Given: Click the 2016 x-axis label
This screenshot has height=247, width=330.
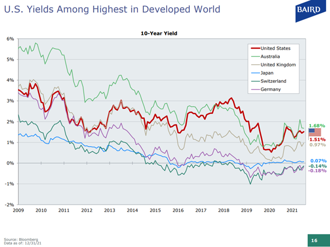Looking at the screenshot, I should point(178,210).
